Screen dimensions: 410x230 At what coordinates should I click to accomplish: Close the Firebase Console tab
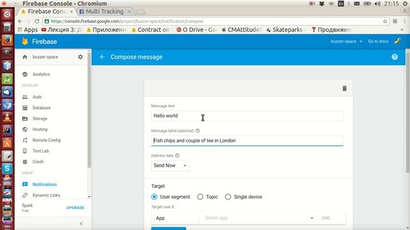[x=71, y=11]
